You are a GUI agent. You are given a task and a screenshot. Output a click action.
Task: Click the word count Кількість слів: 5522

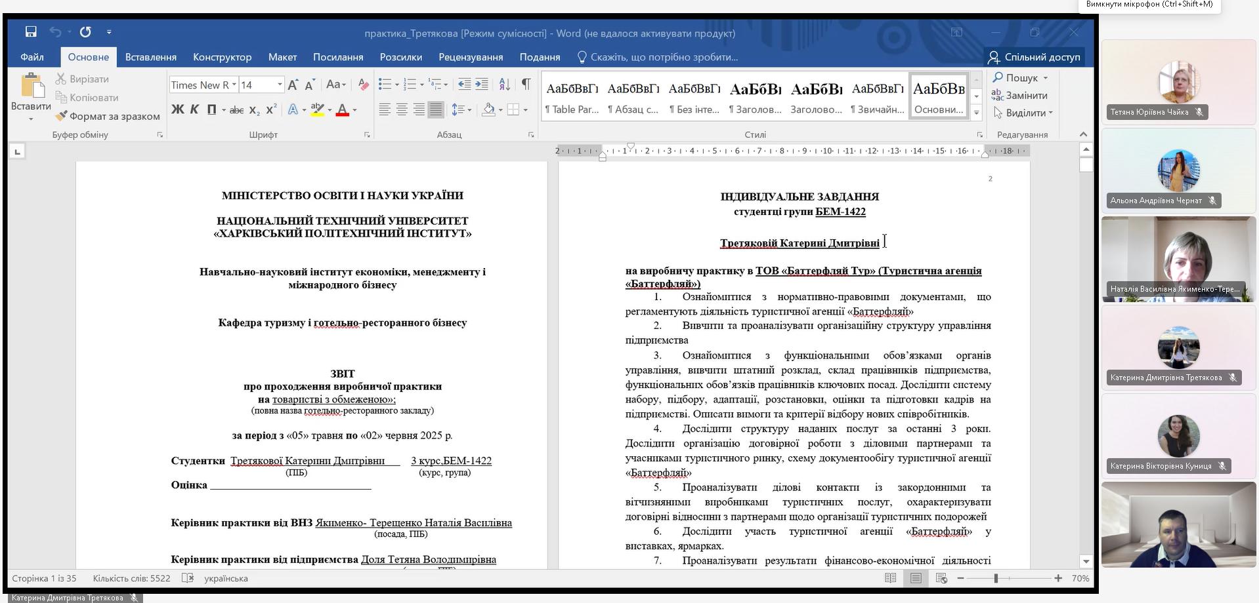tap(131, 578)
